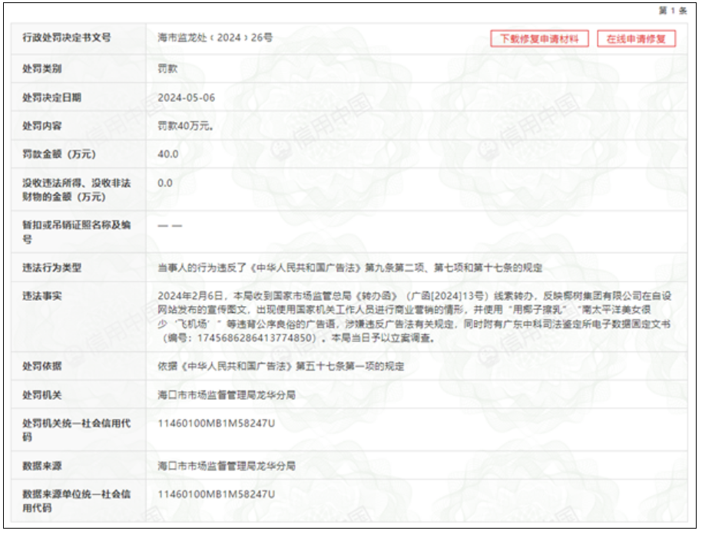Viewport: 702px width, 534px height.
Task: Click the 数据来源单位统一社会信用代码 label
Action: click(77, 501)
